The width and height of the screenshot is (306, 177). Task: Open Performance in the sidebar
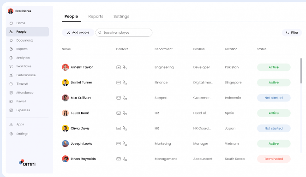26,75
